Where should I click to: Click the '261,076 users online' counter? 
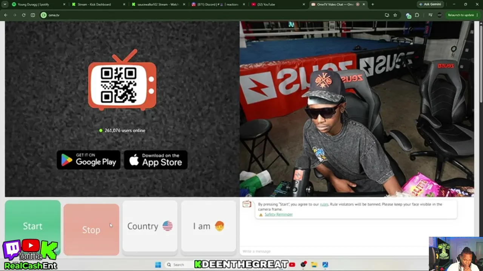[122, 130]
